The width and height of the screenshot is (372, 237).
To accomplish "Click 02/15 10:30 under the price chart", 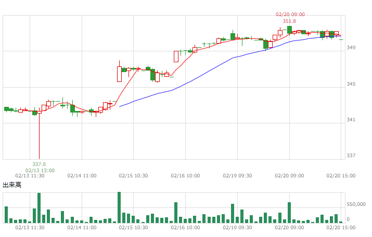I will tap(133, 176).
